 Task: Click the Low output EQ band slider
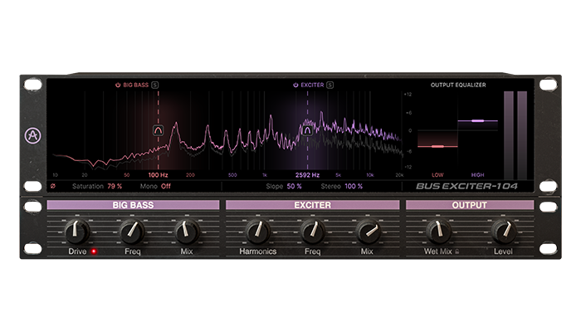[437, 146]
